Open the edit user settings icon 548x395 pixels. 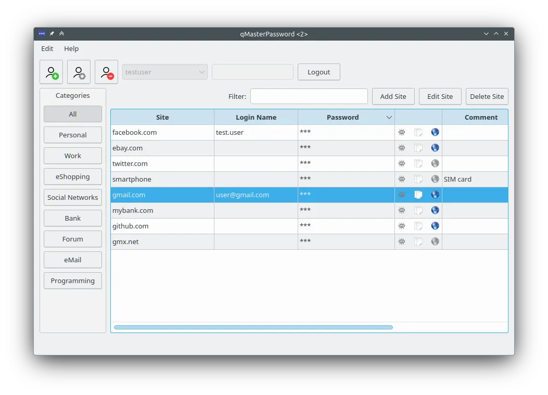point(79,72)
